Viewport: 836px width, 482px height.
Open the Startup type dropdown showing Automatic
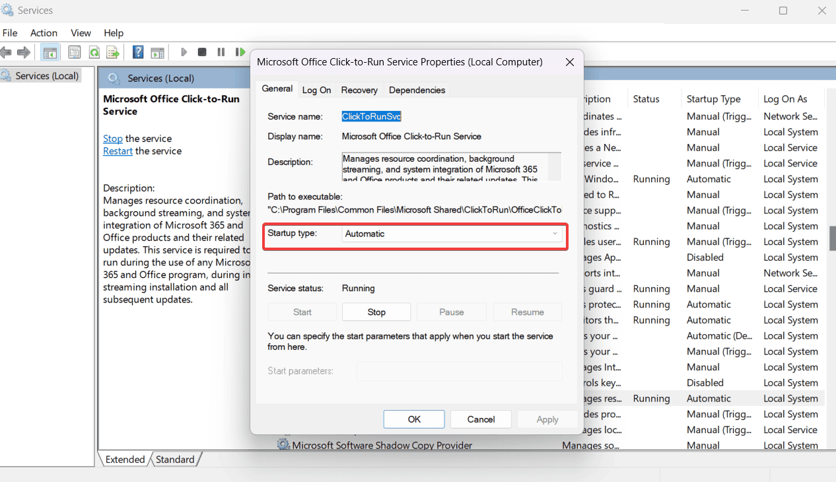[x=452, y=234]
